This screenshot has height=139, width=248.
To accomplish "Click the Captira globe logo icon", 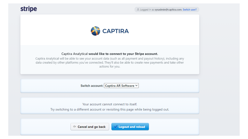I will tap(95, 31).
